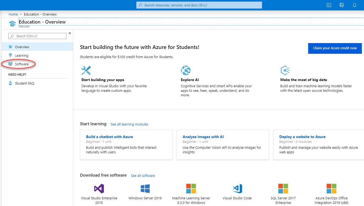The height and width of the screenshot is (206, 364).
Task: Click Make the most of big data heading
Action: point(304,80)
